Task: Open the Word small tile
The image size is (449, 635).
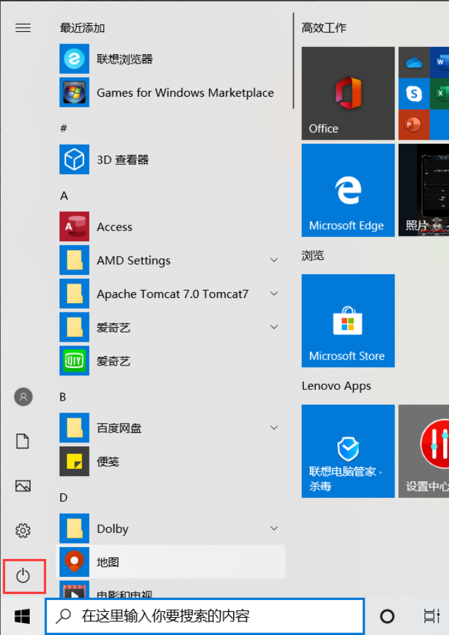Action: (x=440, y=62)
